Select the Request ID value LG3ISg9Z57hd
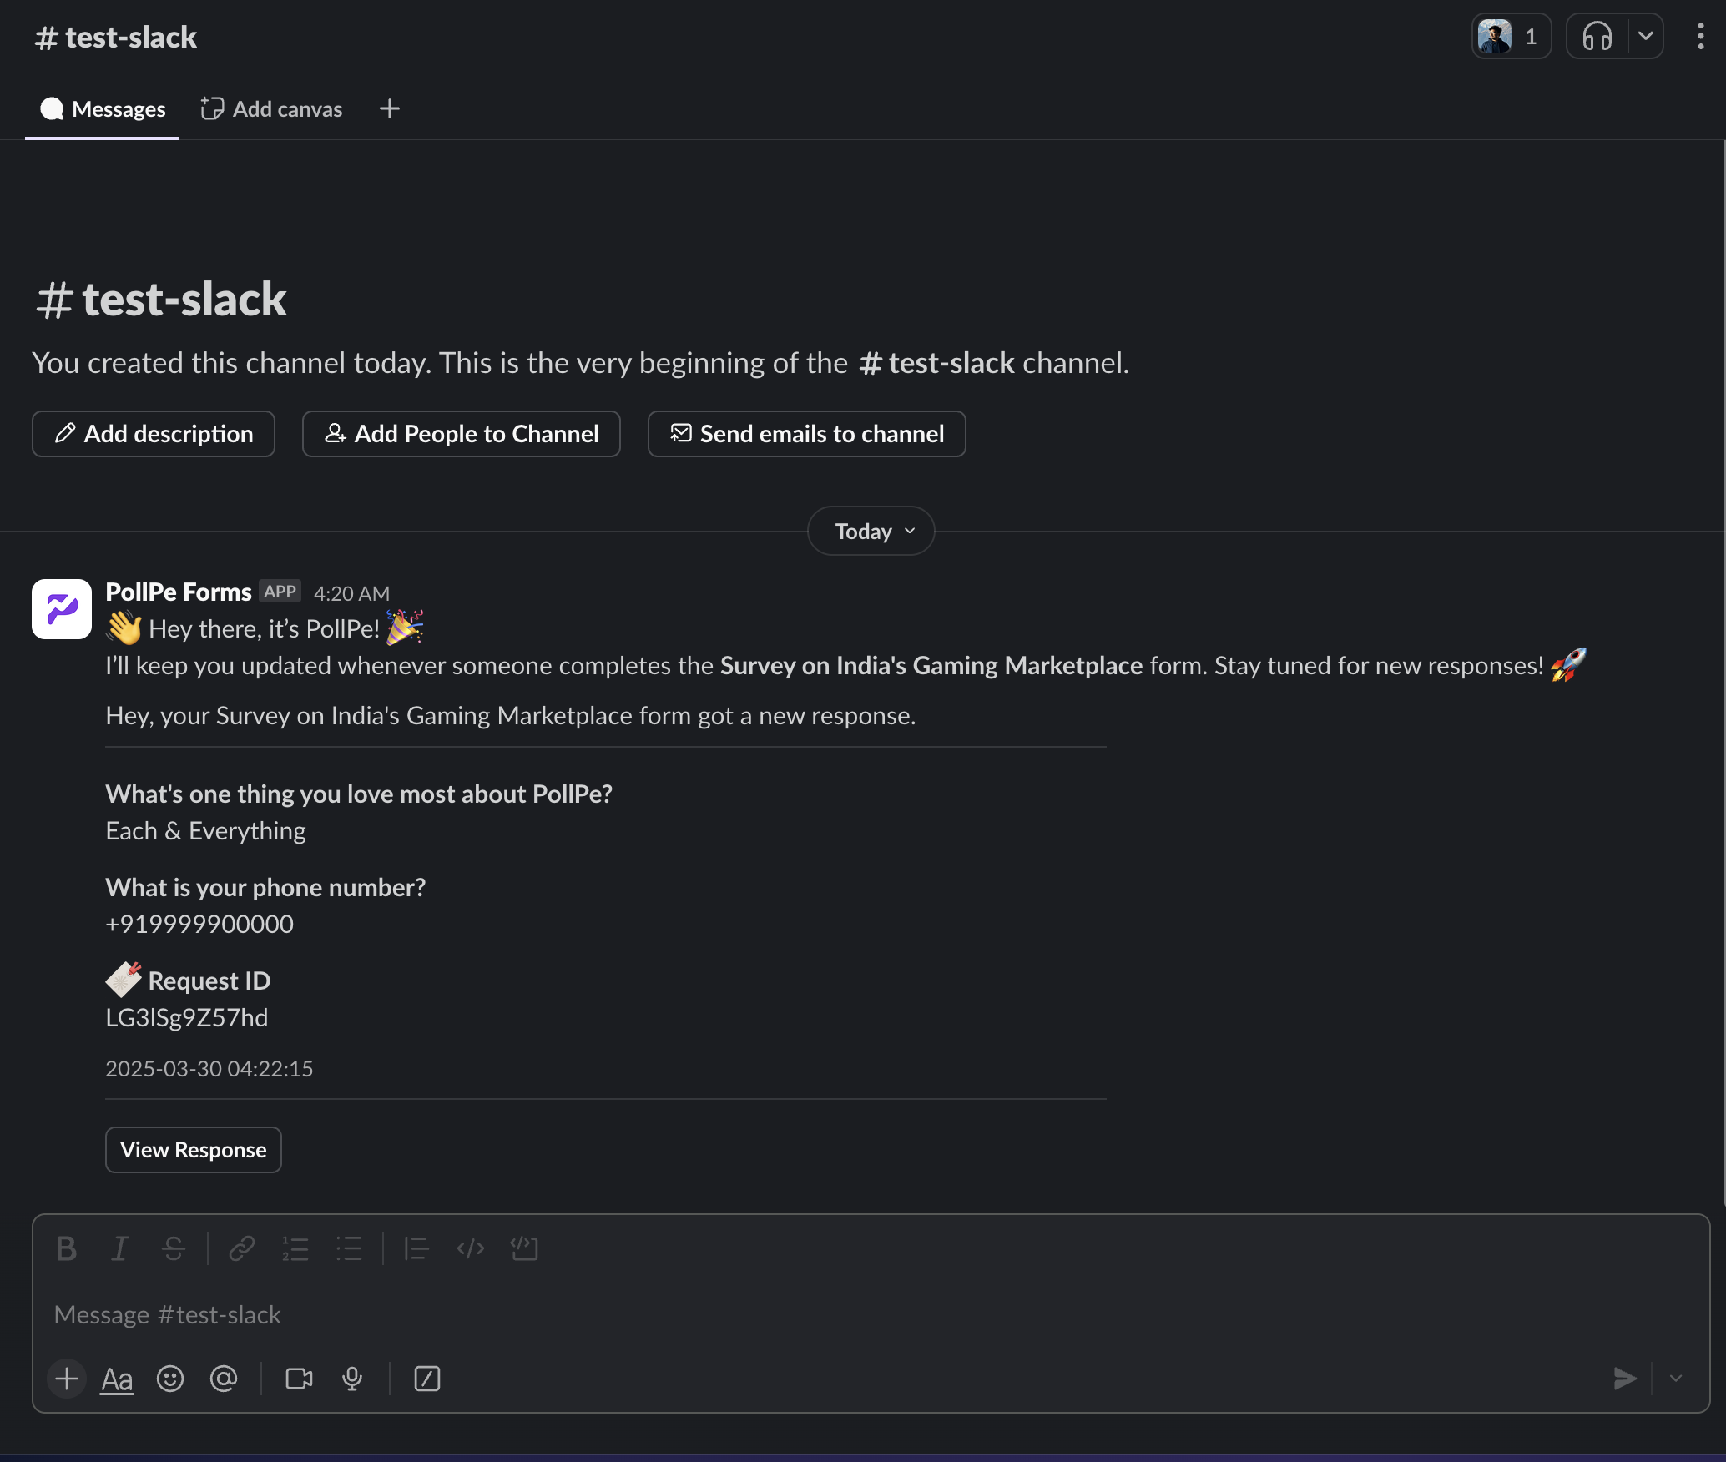Screen dimensions: 1726x1462 (x=187, y=1018)
